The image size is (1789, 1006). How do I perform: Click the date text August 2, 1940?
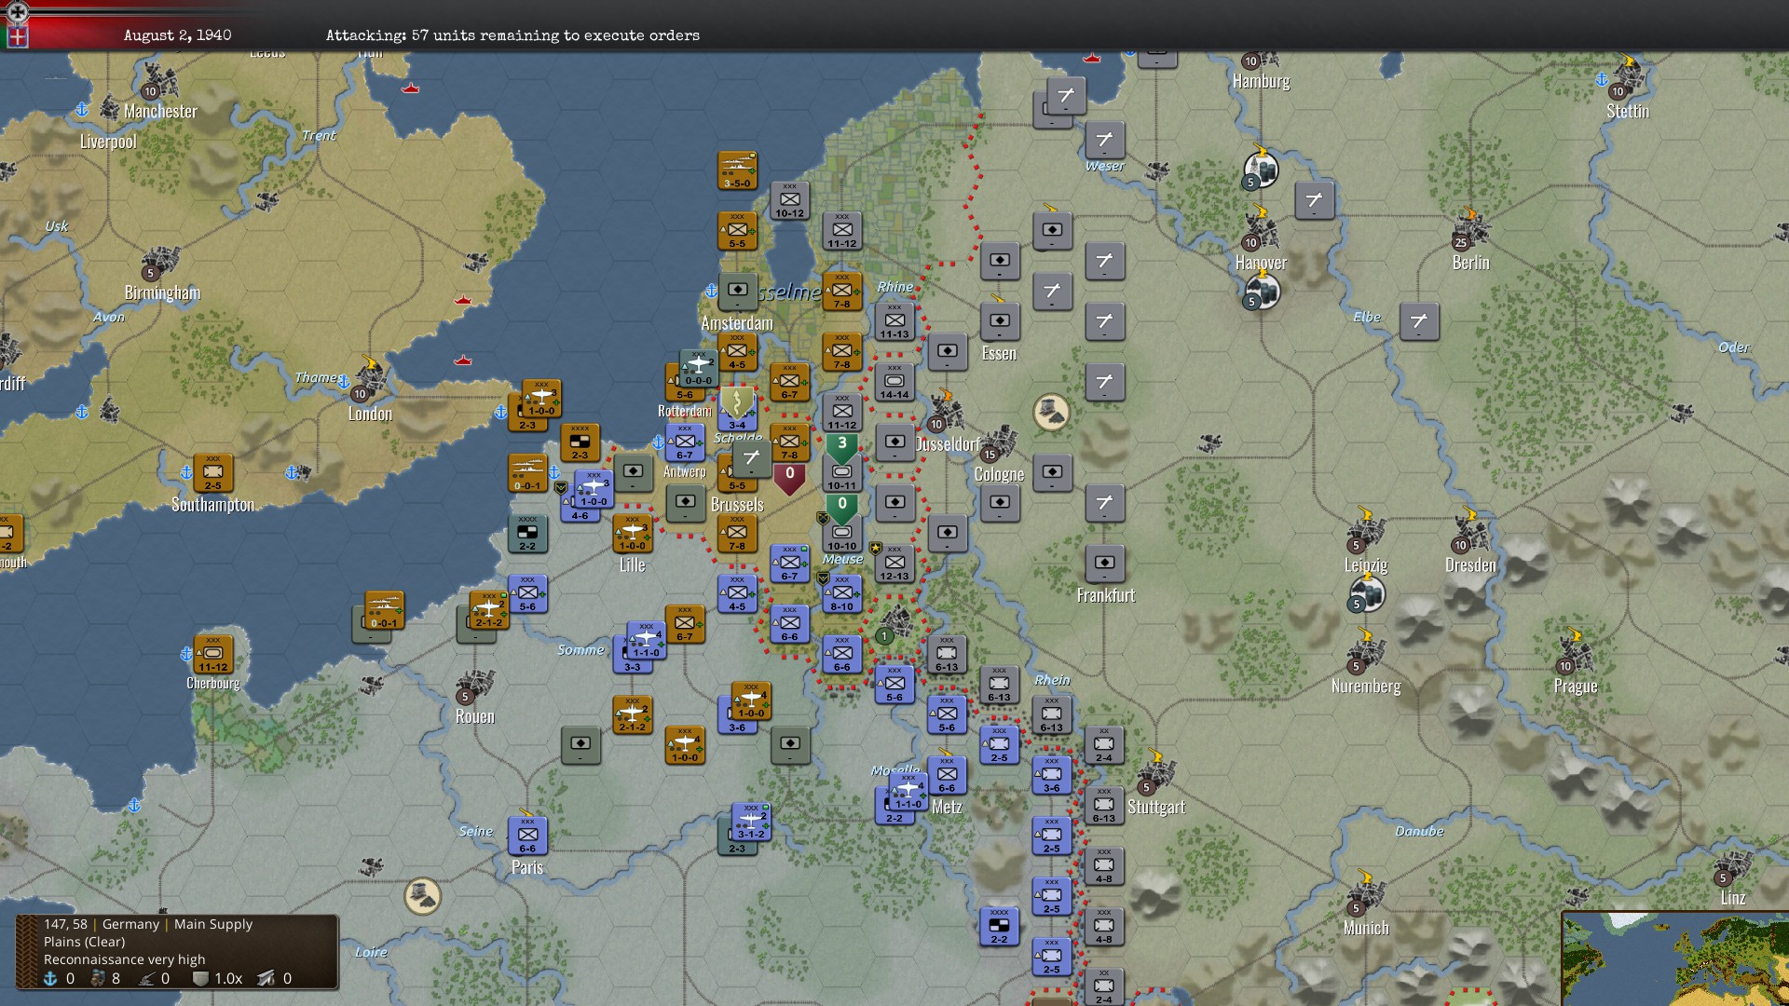(x=177, y=35)
